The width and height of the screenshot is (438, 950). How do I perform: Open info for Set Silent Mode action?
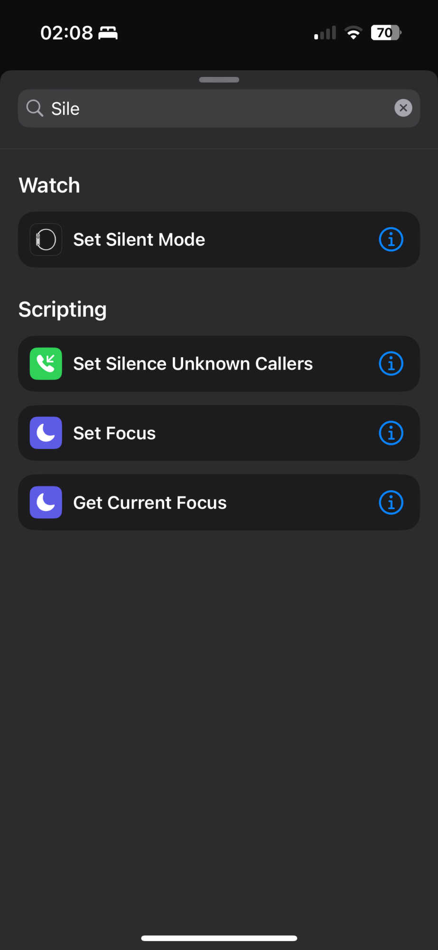[391, 239]
